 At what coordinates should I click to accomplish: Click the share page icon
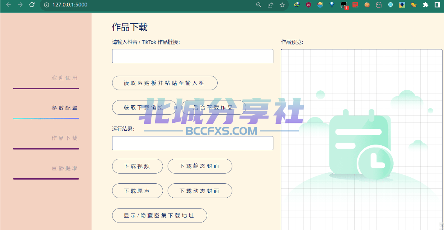pos(270,5)
